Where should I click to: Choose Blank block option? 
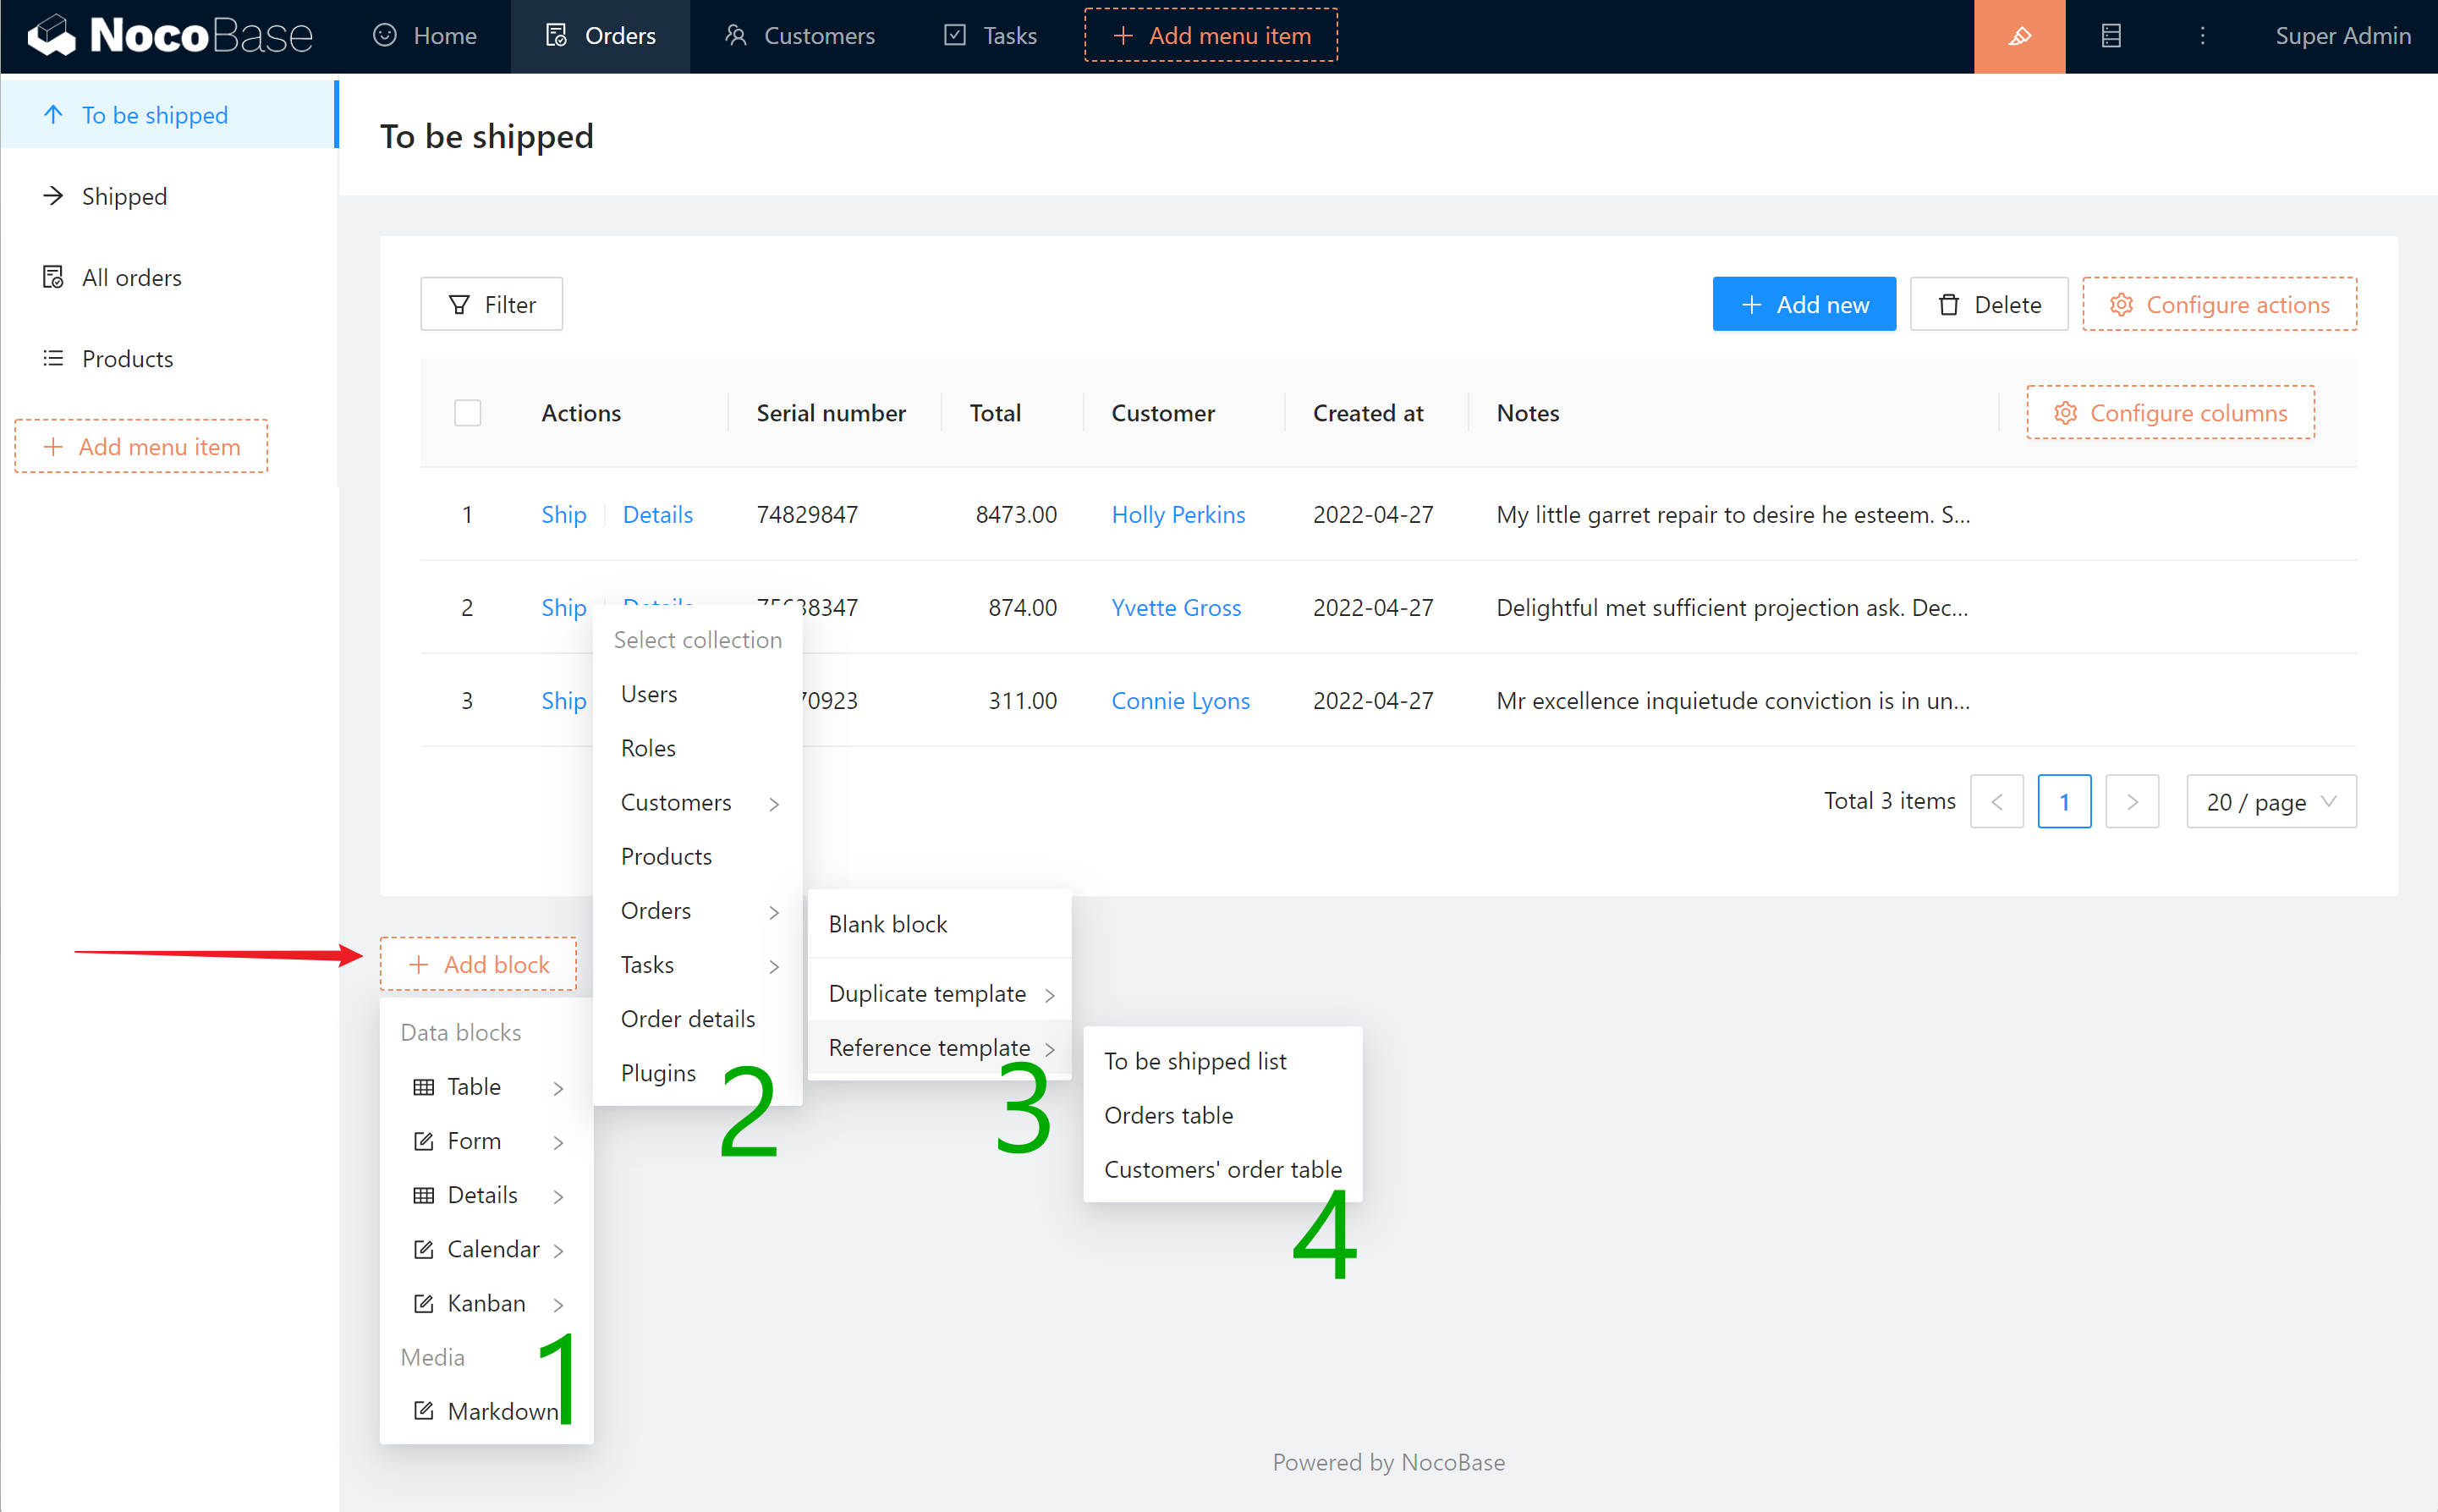(x=887, y=924)
